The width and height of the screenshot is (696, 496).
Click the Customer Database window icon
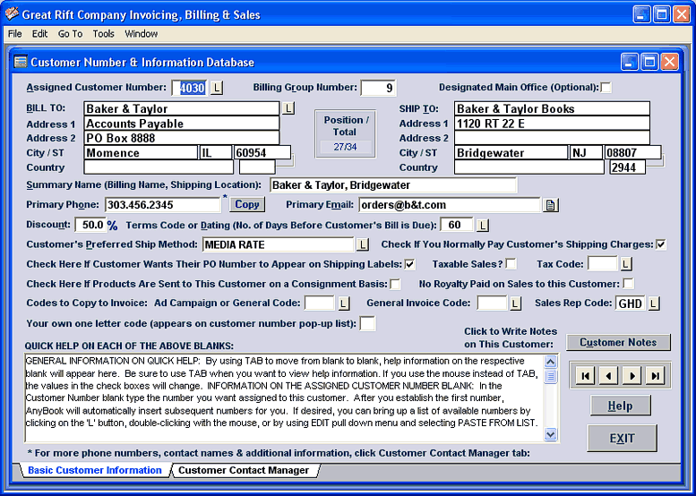coord(20,62)
